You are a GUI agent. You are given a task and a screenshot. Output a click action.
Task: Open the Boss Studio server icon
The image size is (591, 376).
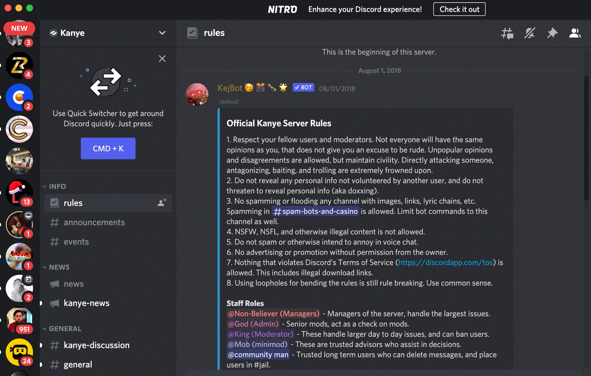click(x=19, y=256)
